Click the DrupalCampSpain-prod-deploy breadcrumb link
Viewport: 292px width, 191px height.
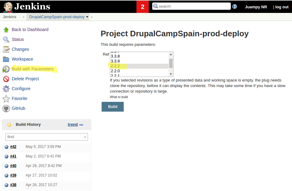click(x=57, y=17)
